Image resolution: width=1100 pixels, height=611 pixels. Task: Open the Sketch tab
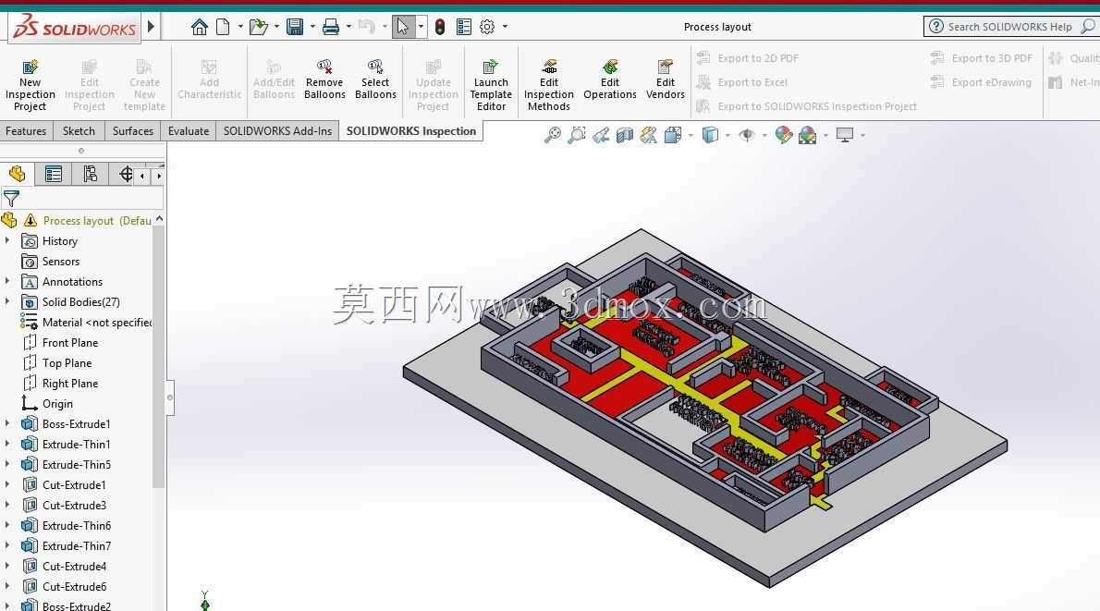pos(79,131)
